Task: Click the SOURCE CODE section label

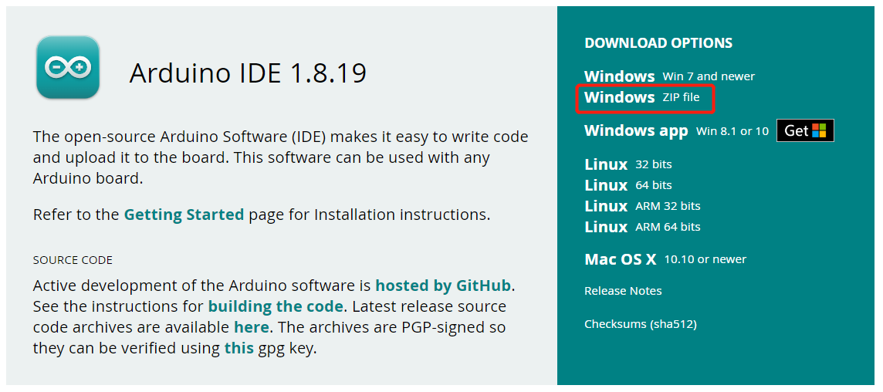Action: coord(73,260)
